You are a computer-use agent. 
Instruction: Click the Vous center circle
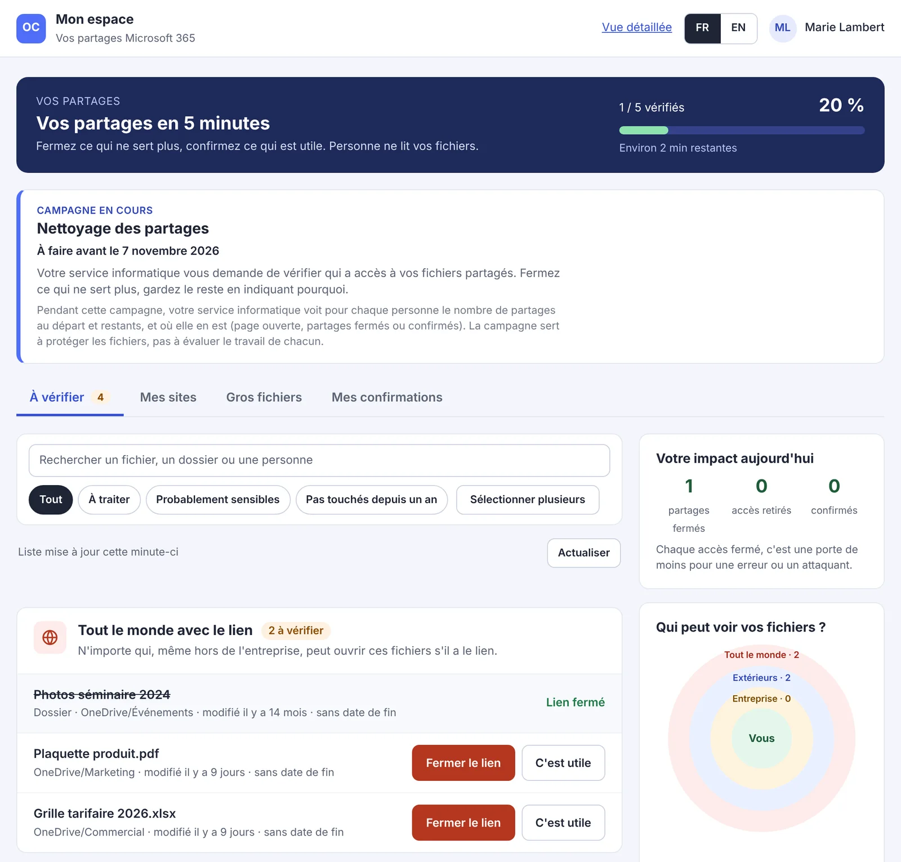pos(761,738)
